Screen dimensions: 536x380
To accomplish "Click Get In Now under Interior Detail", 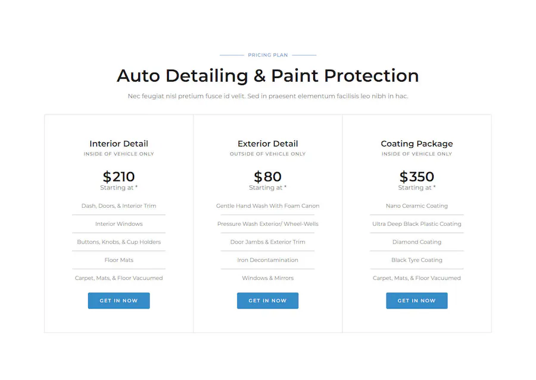I will click(119, 300).
